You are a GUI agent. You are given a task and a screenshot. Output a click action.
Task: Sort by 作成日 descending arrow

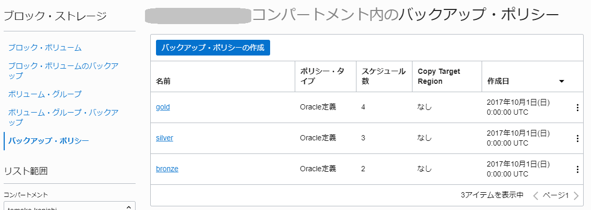click(561, 82)
